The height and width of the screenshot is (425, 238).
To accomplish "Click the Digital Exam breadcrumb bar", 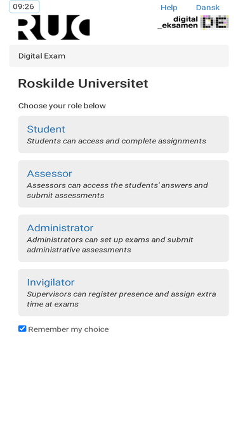I will (119, 56).
